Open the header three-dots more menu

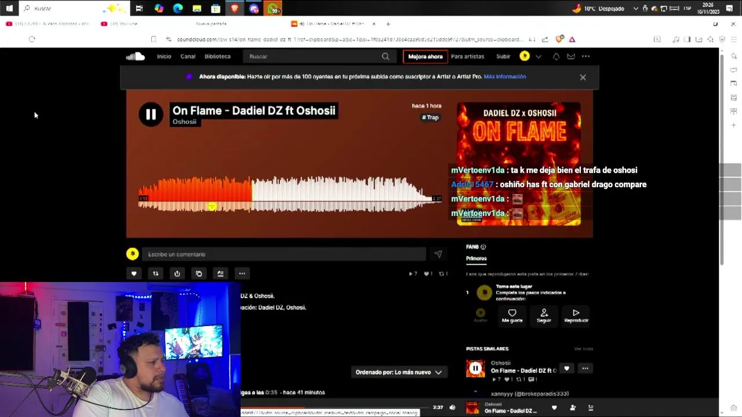pos(586,56)
